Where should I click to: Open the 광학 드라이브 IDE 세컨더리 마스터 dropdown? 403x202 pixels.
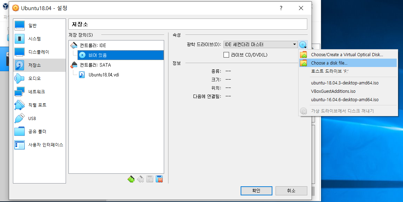[261, 44]
